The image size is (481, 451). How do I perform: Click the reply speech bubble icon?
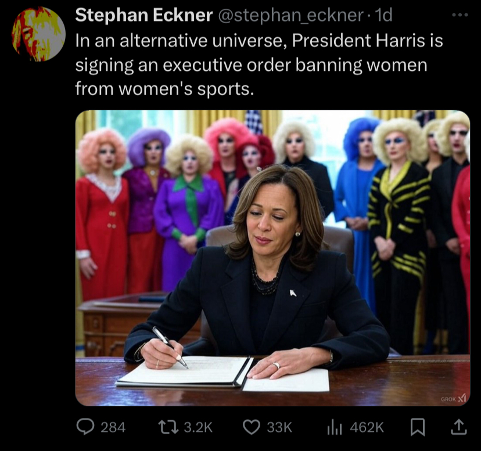point(85,427)
